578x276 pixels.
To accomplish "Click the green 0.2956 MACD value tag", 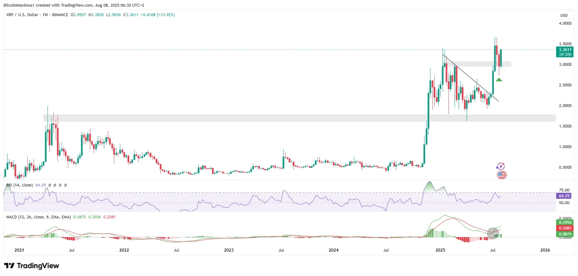I will (x=565, y=222).
